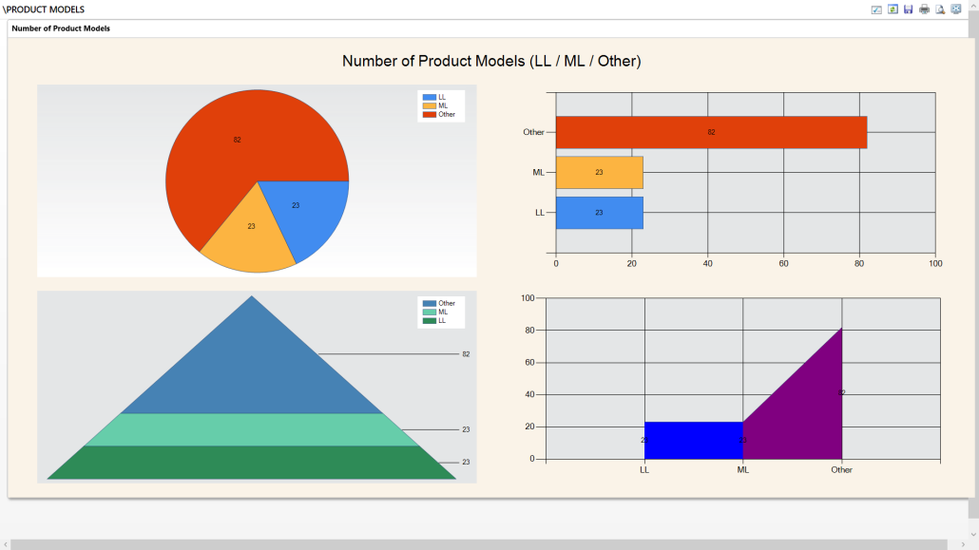Click the horizontal scrollbar left arrow

tap(6, 544)
